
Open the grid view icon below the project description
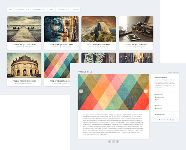113,141
